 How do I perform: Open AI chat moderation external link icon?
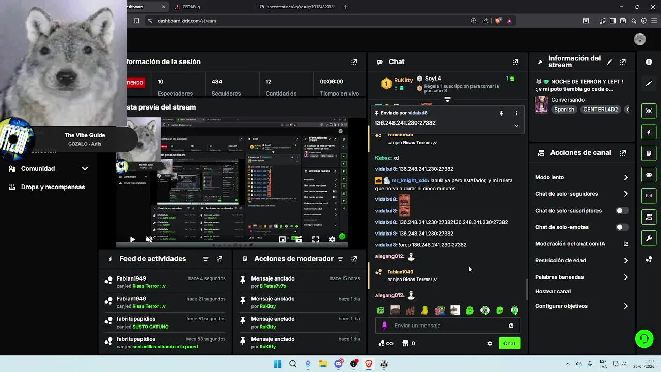(626, 244)
